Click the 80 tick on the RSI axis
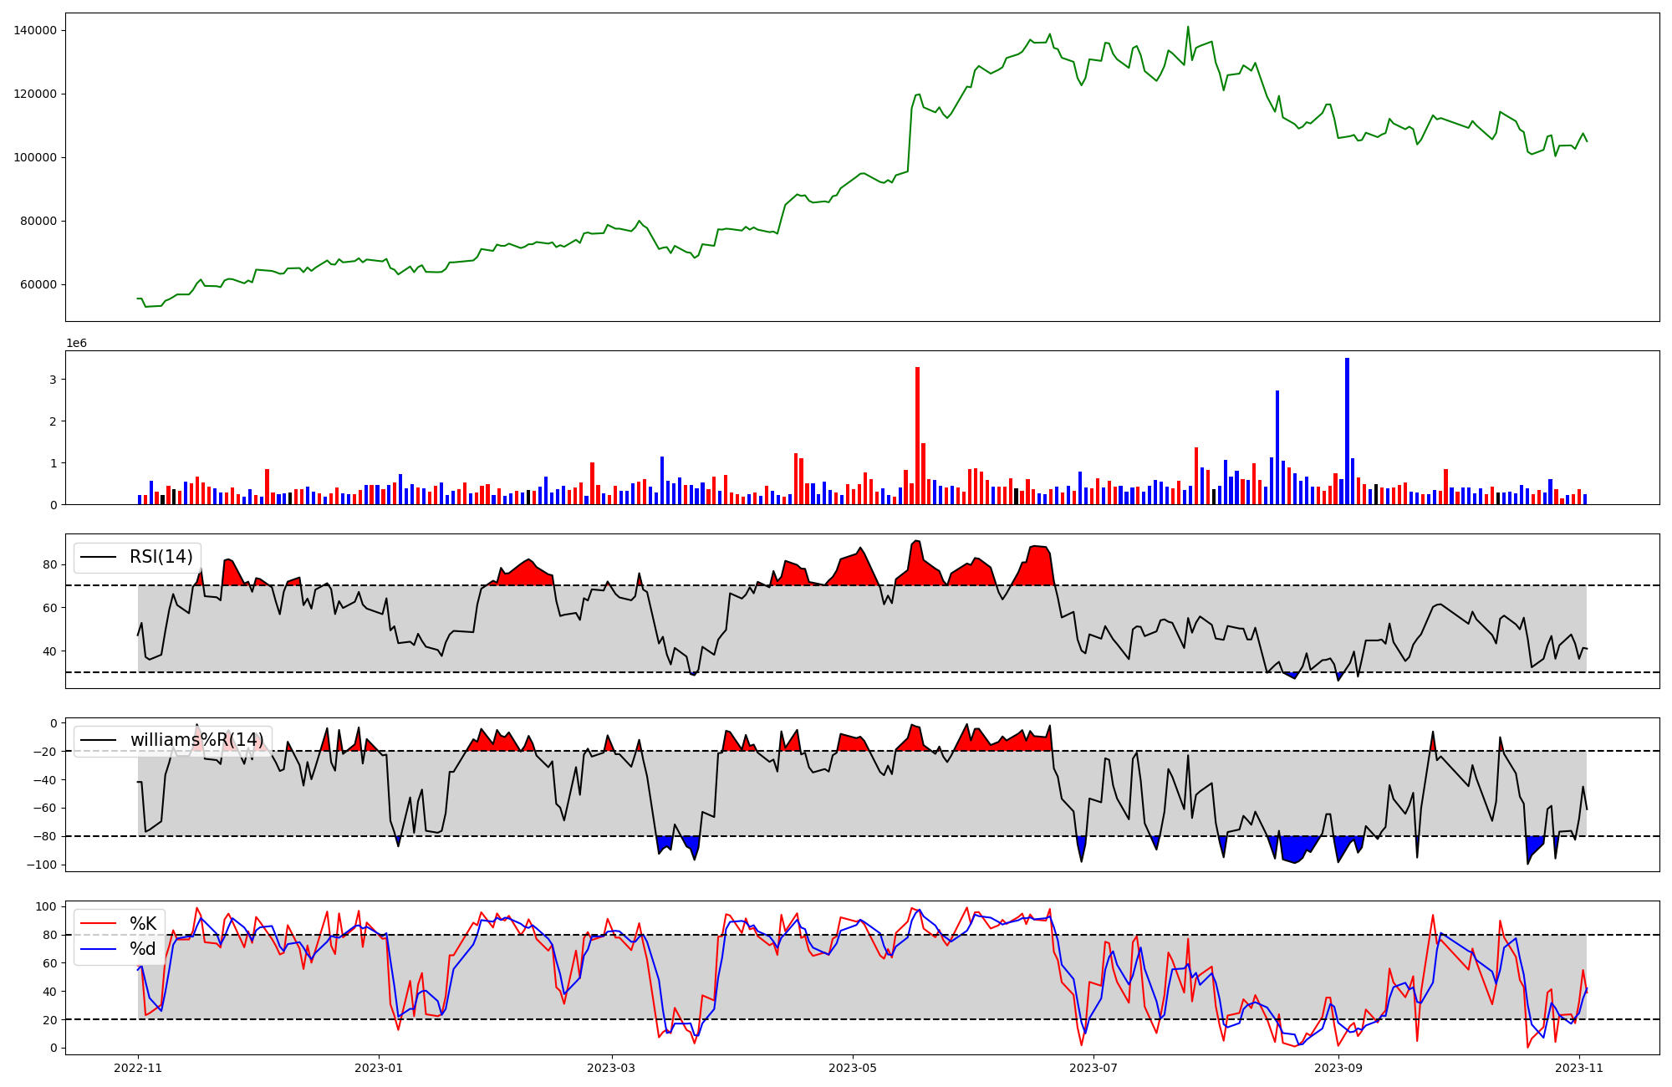The width and height of the screenshot is (1672, 1087). pyautogui.click(x=50, y=565)
